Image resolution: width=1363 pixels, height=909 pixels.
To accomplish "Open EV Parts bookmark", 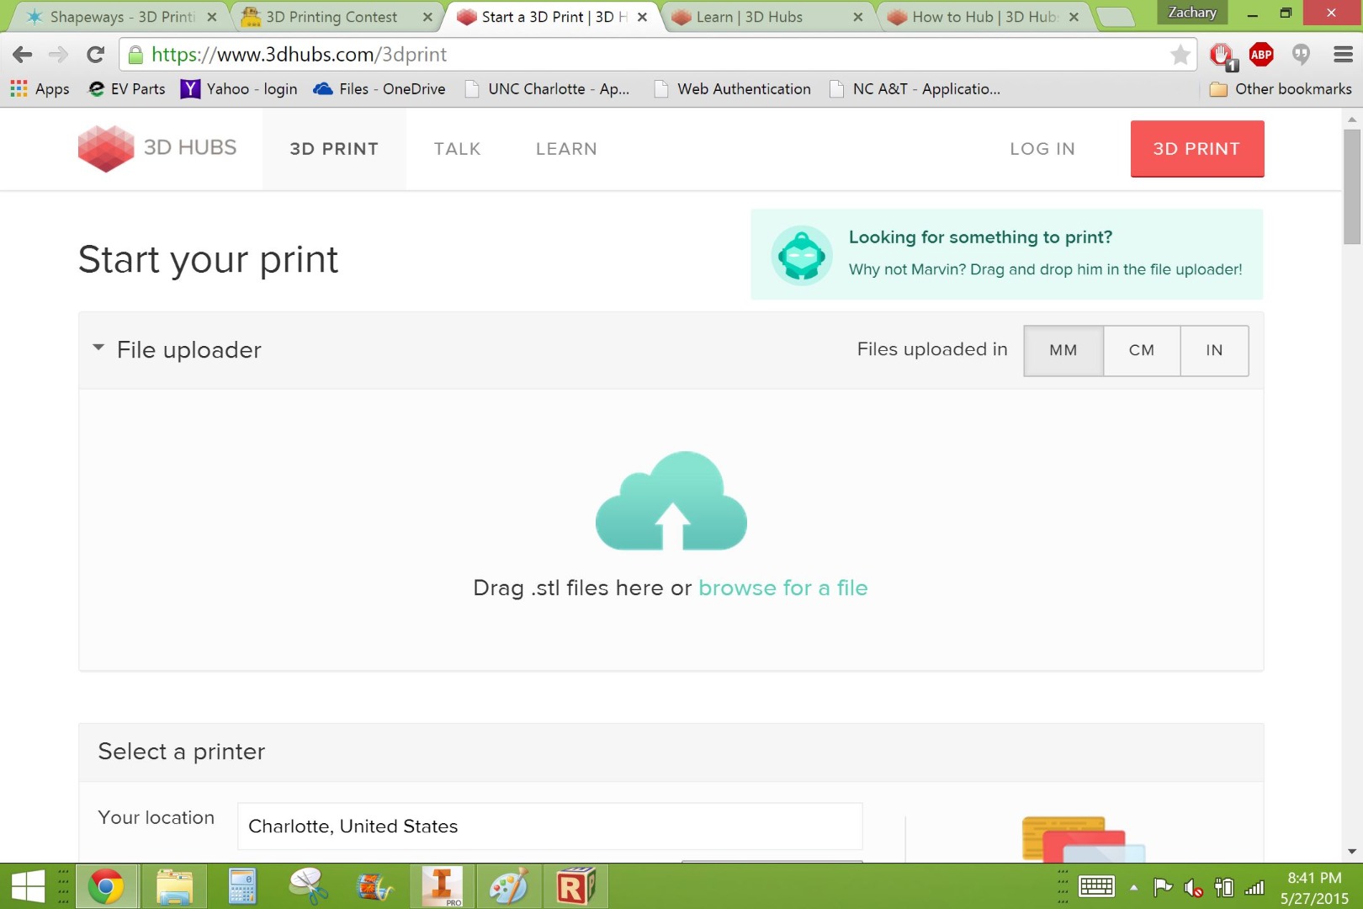I will 127,88.
